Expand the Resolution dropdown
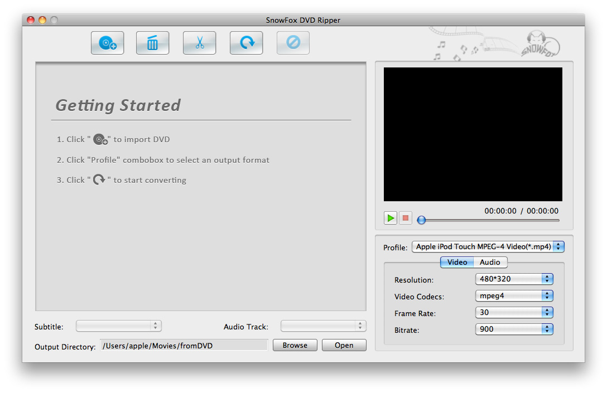This screenshot has width=607, height=393. pyautogui.click(x=514, y=279)
